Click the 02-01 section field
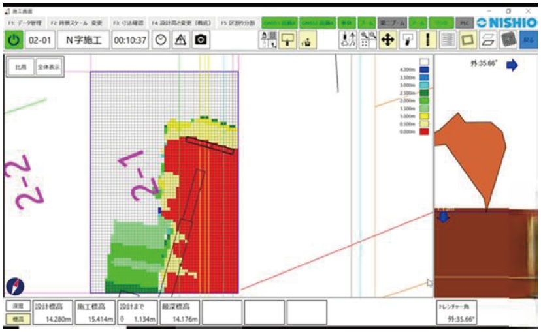This screenshot has width=541, height=332. tap(40, 40)
